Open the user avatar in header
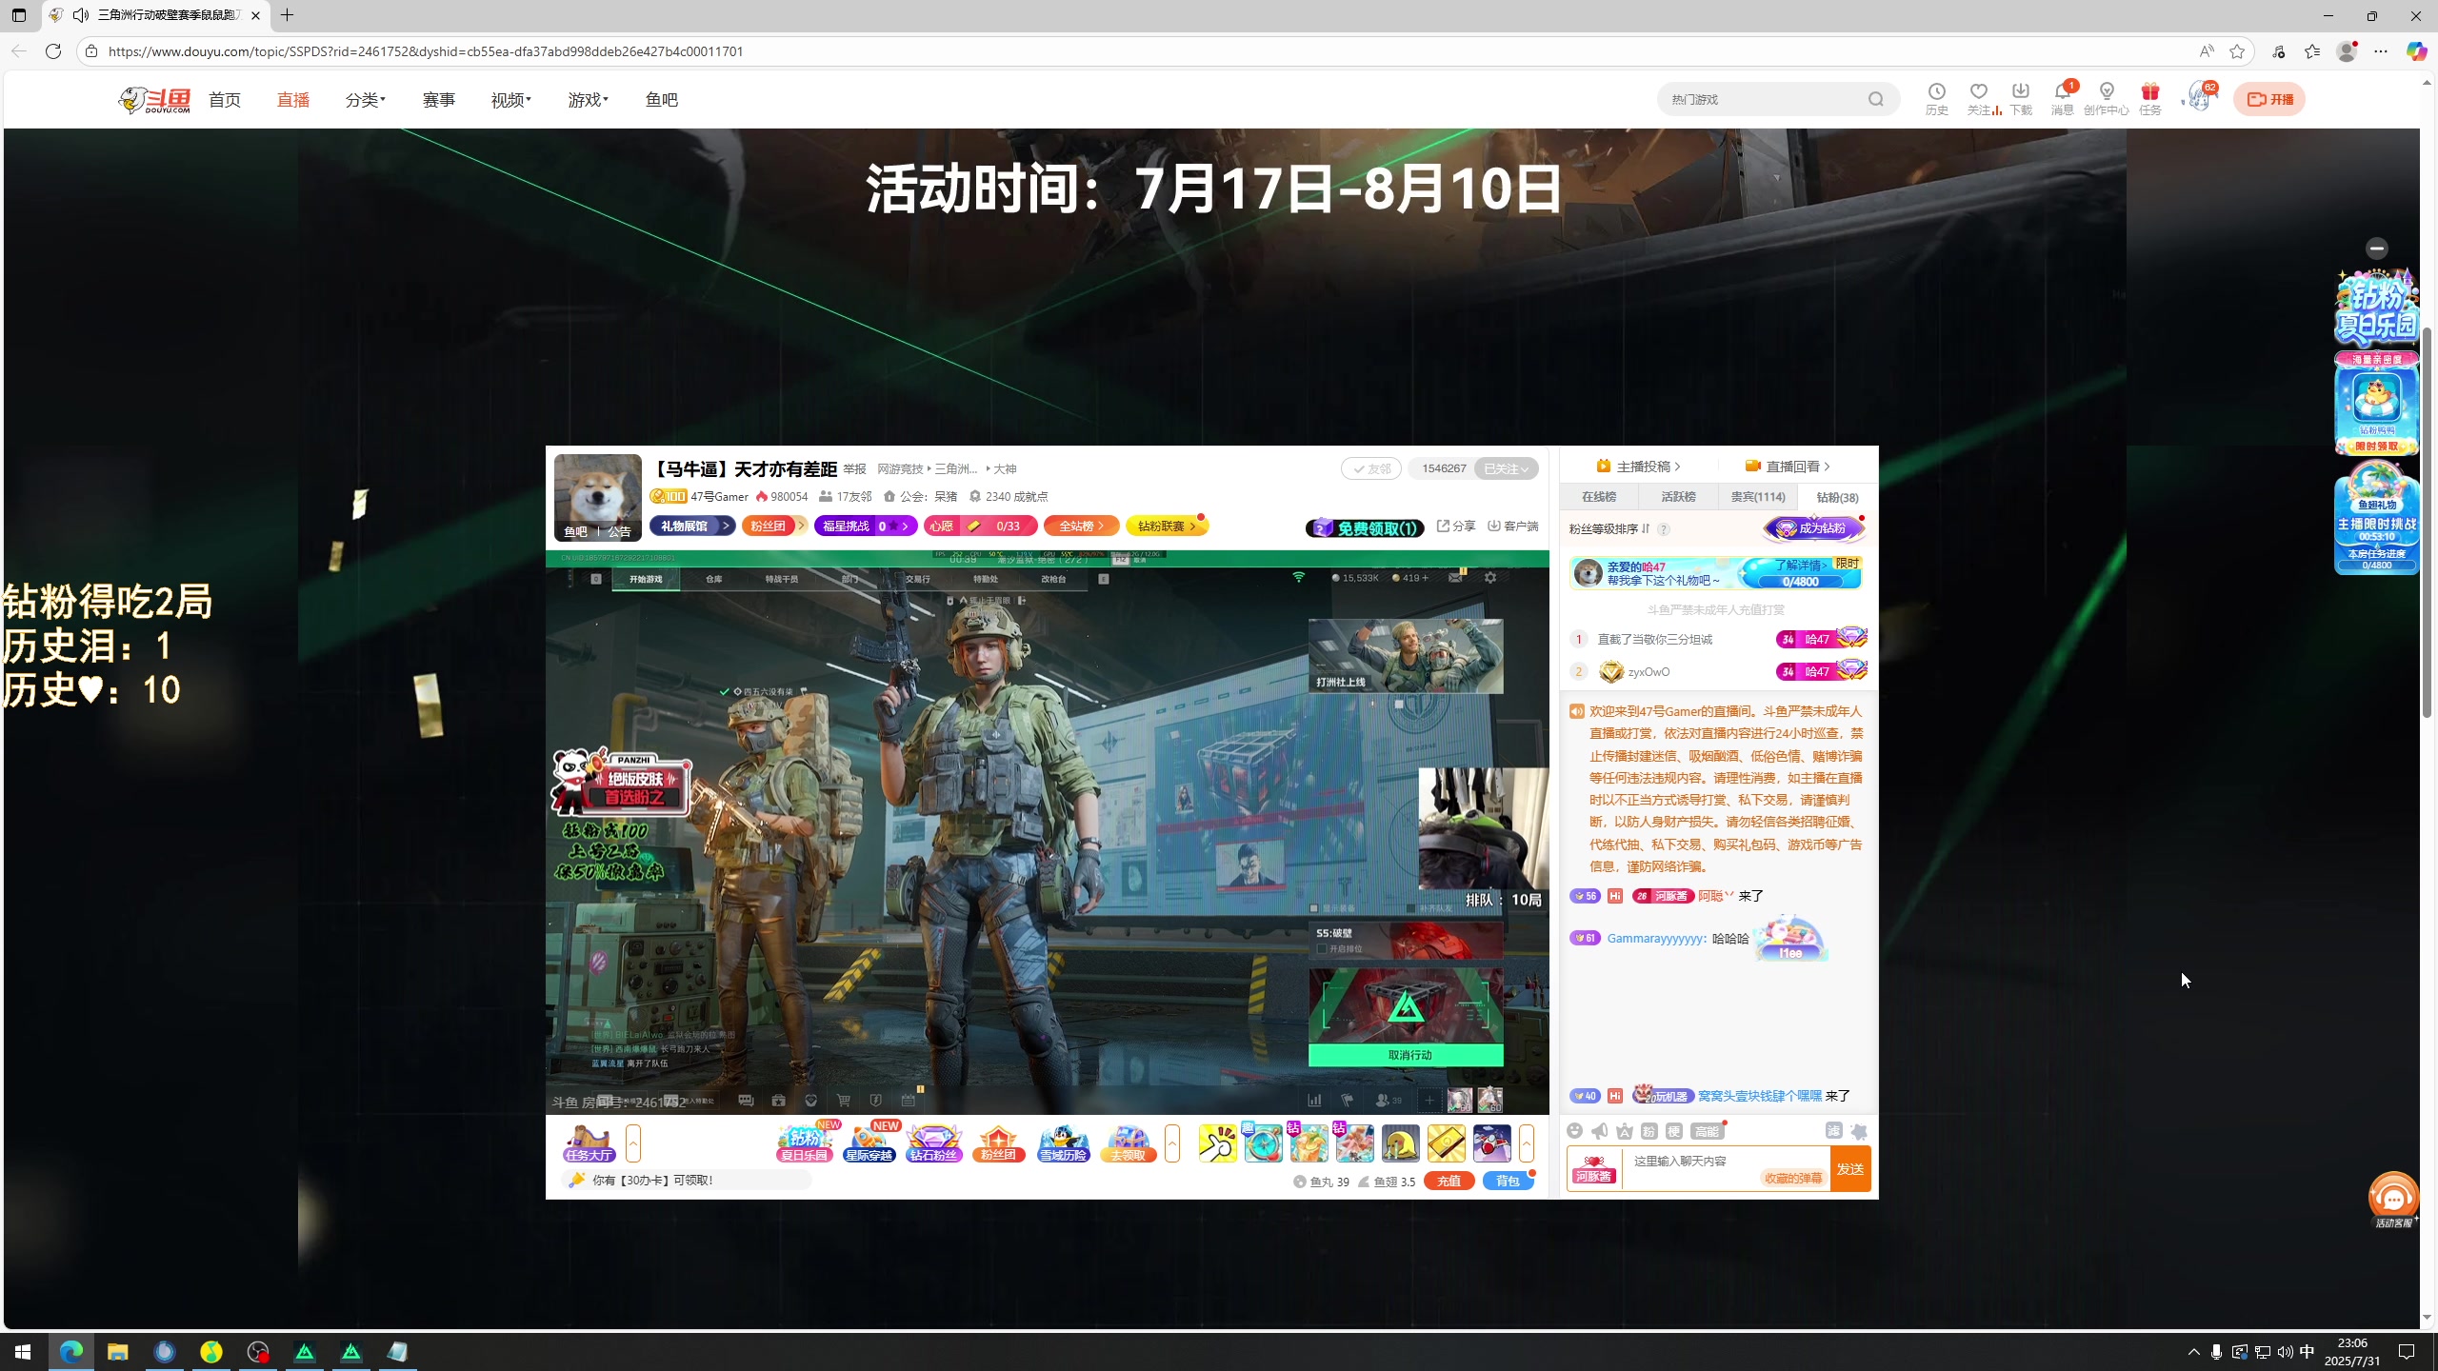The height and width of the screenshot is (1371, 2438). pyautogui.click(x=2200, y=97)
